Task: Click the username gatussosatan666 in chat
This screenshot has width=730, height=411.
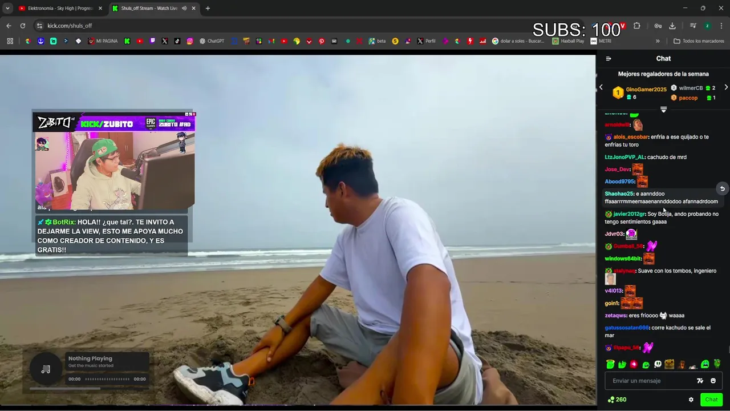Action: [x=627, y=328]
